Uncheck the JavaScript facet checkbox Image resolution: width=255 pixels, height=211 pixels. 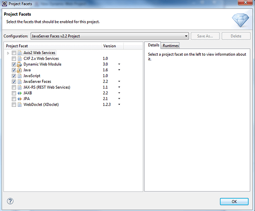pos(14,76)
